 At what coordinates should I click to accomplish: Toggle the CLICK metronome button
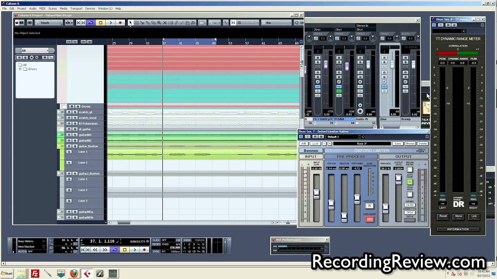156,240
